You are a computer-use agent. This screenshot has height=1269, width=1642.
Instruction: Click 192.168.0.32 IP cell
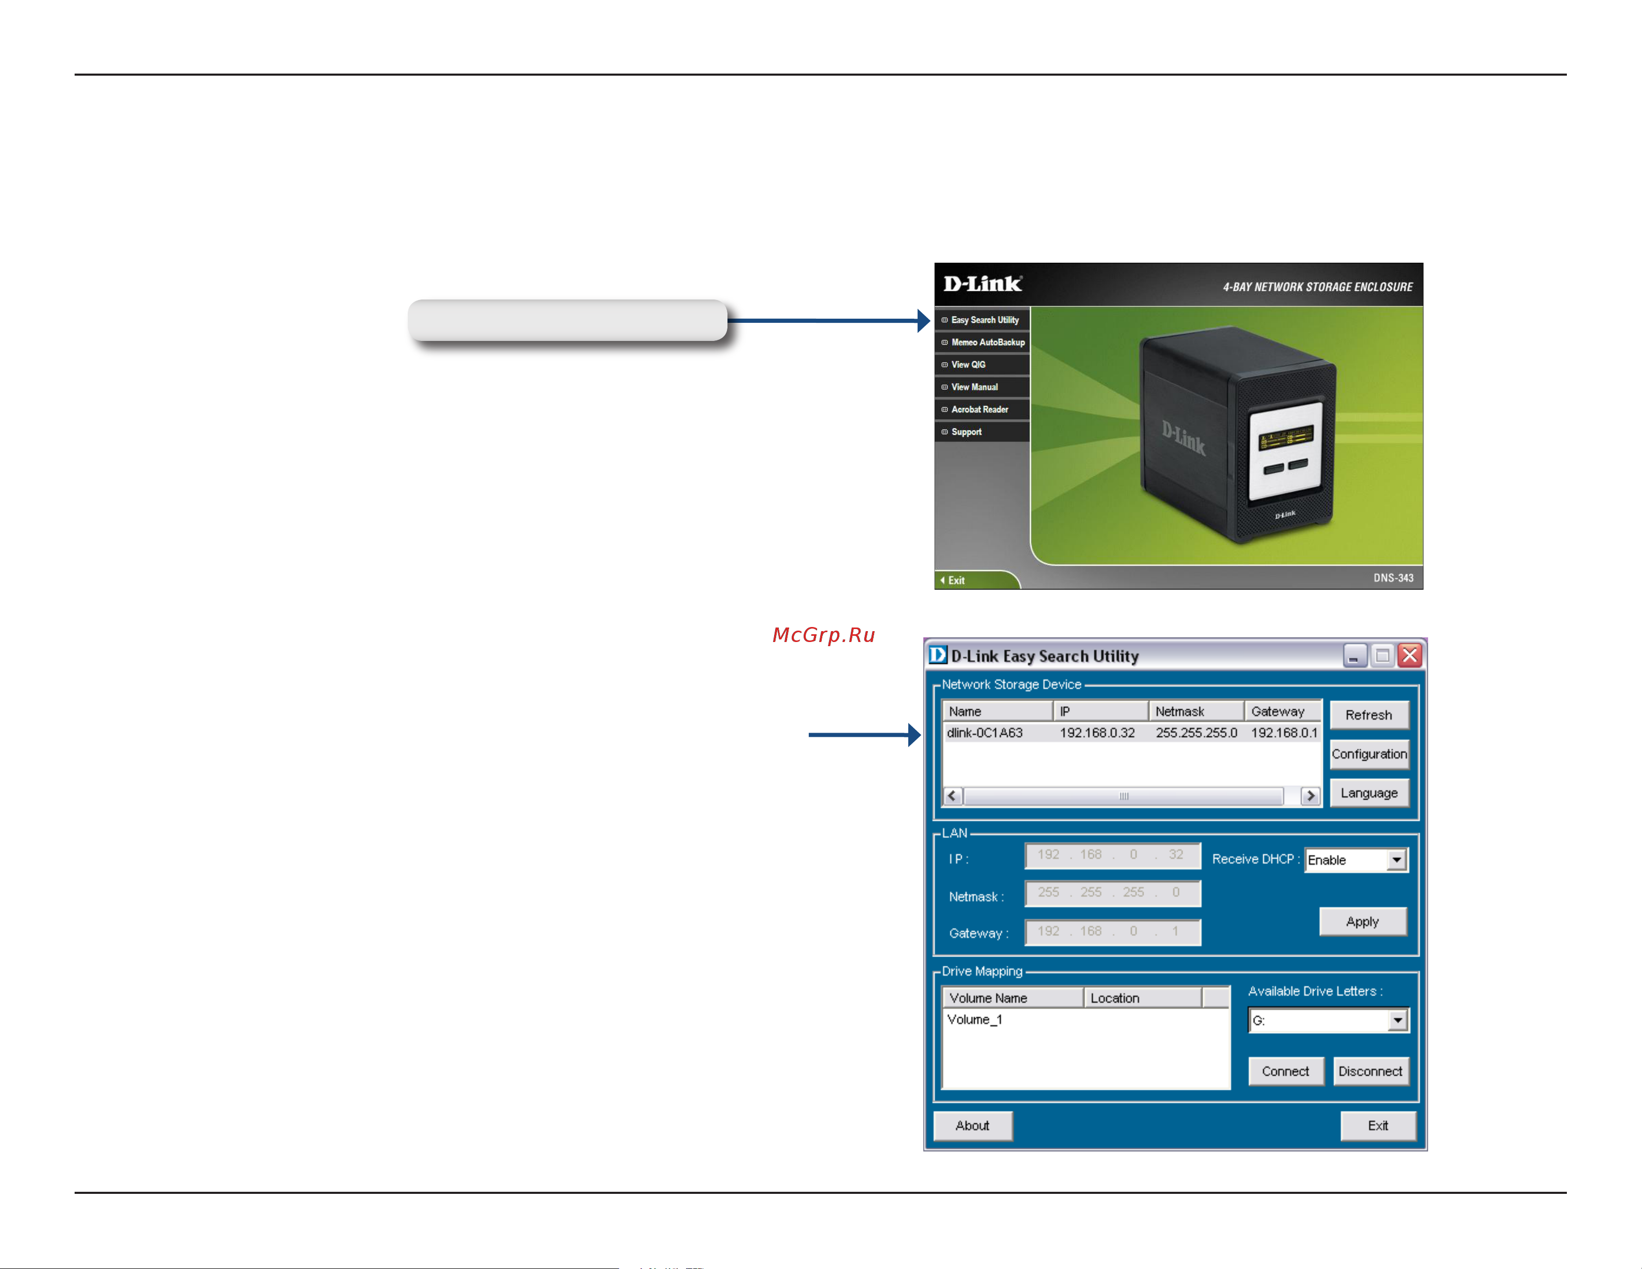(1097, 733)
